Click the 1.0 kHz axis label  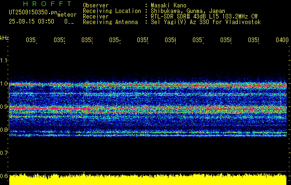4,83
